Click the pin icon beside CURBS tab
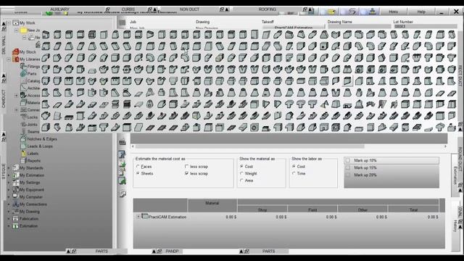The width and height of the screenshot is (464, 261). pyautogui.click(x=150, y=9)
